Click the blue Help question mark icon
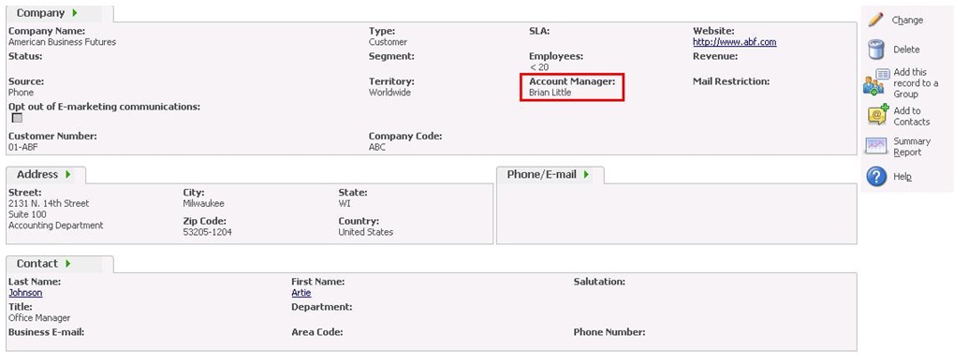This screenshot has width=954, height=364. pos(876,177)
